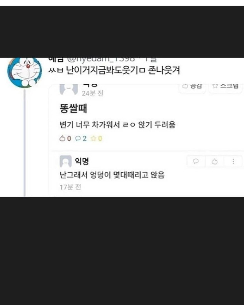Click the vertical thread line under avatar
This screenshot has height=305, width=244.
tap(24, 143)
